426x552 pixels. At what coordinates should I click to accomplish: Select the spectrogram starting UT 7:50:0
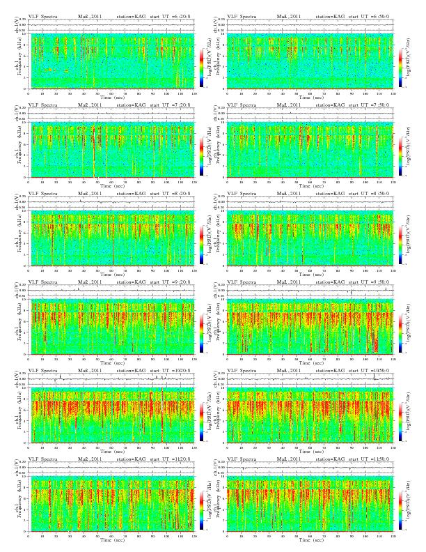[x=310, y=150]
